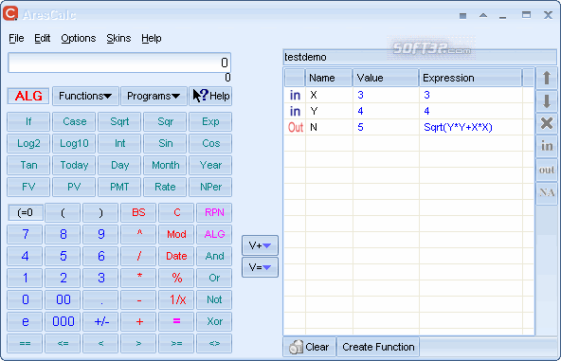The height and width of the screenshot is (361, 561).
Task: Toggle the (=0 parenthesis button
Action: click(x=26, y=212)
